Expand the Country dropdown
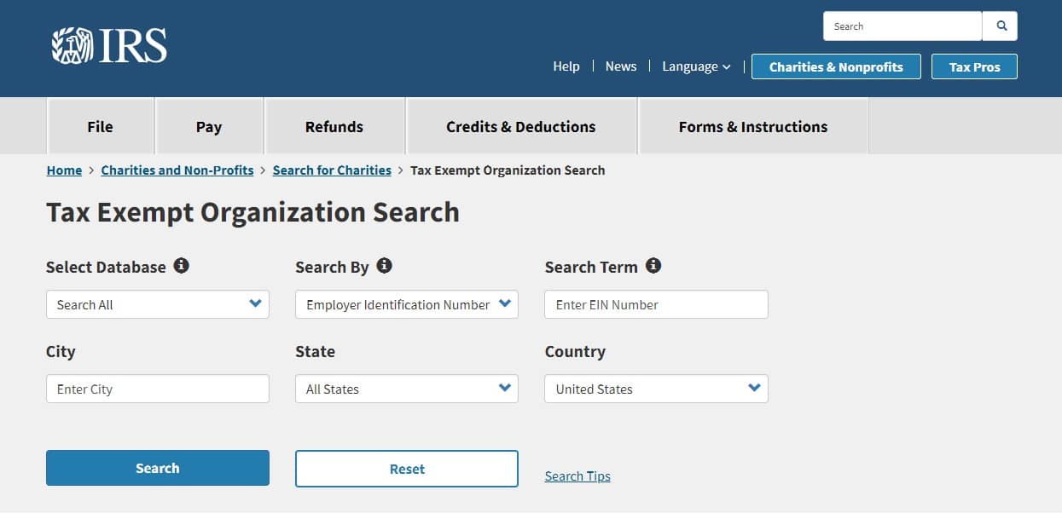Screen dimensions: 1062x519 (656, 389)
